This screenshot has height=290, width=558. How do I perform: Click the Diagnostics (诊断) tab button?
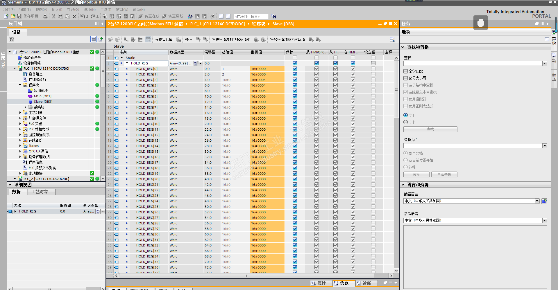pyautogui.click(x=366, y=283)
